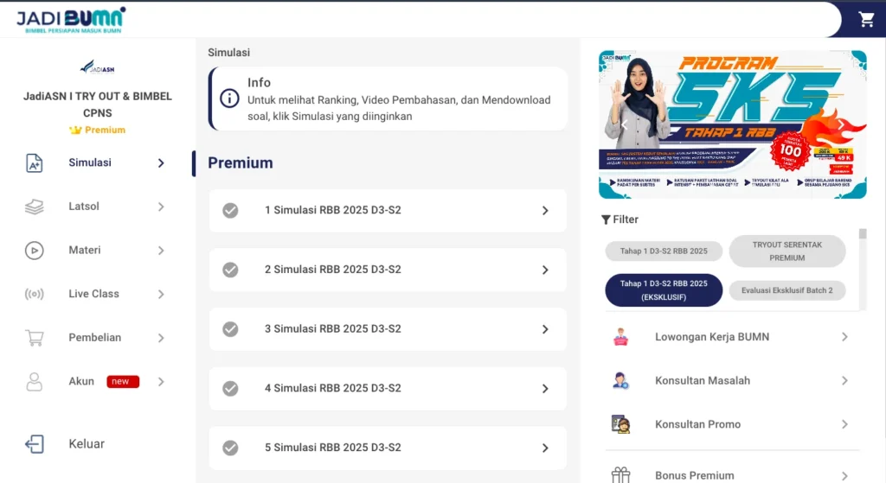Click the JADIBUMN logo

71,21
